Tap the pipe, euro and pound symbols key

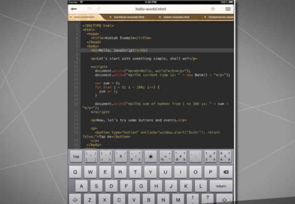[136, 156]
